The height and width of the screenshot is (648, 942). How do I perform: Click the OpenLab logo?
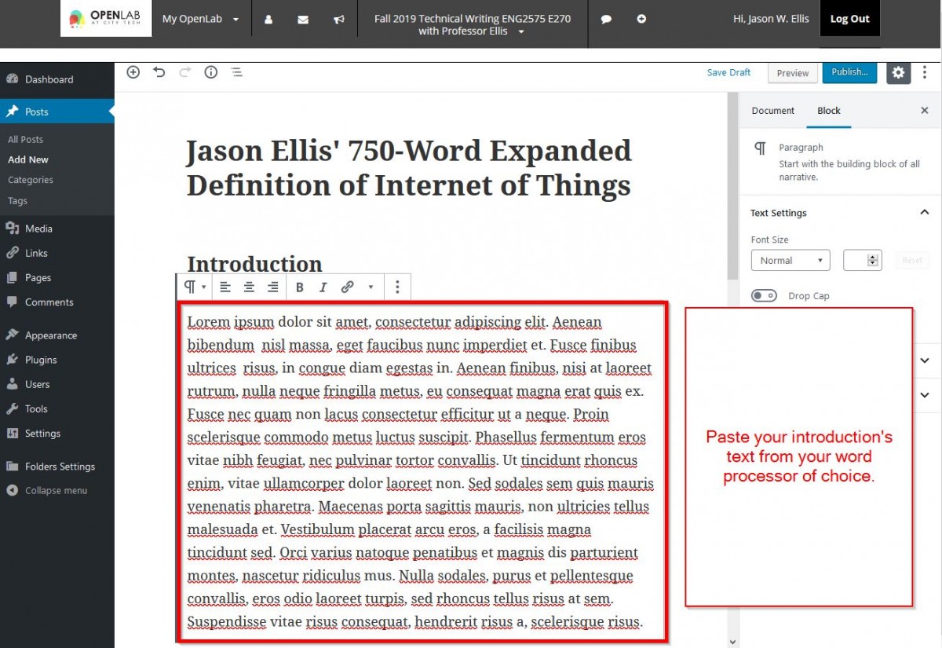[x=106, y=18]
